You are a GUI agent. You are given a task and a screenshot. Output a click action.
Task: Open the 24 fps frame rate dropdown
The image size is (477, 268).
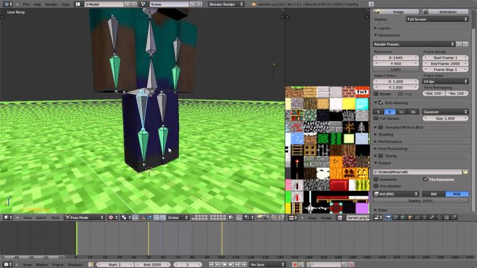click(445, 82)
